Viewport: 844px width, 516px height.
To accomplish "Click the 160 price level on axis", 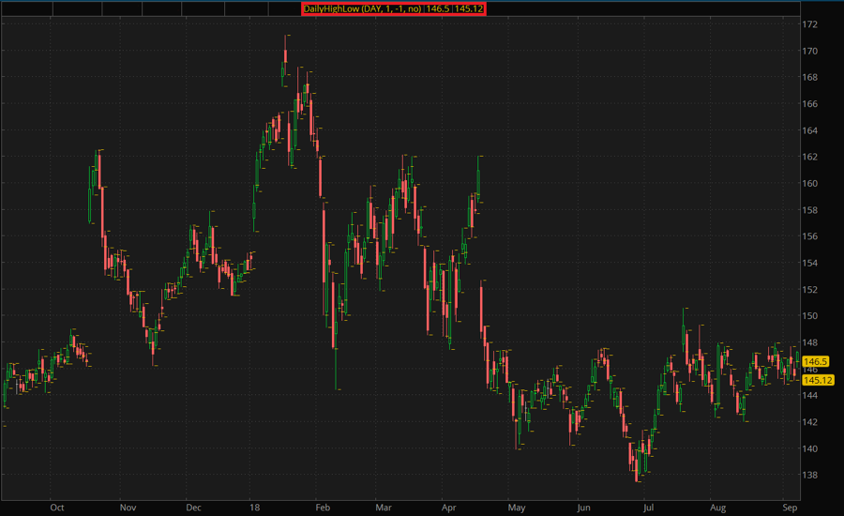I will (x=810, y=183).
